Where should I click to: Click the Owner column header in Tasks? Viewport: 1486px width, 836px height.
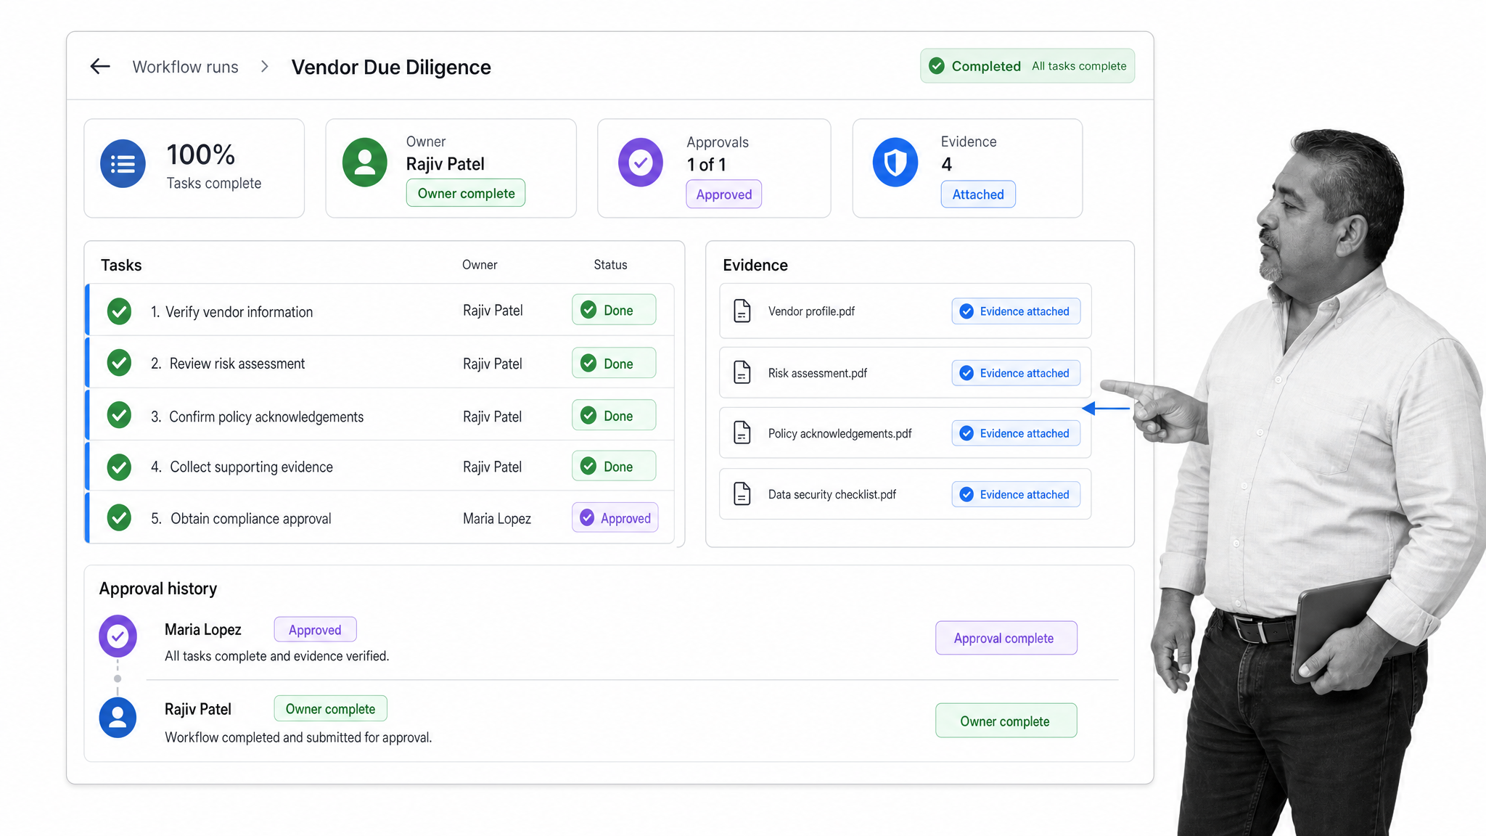pyautogui.click(x=480, y=265)
